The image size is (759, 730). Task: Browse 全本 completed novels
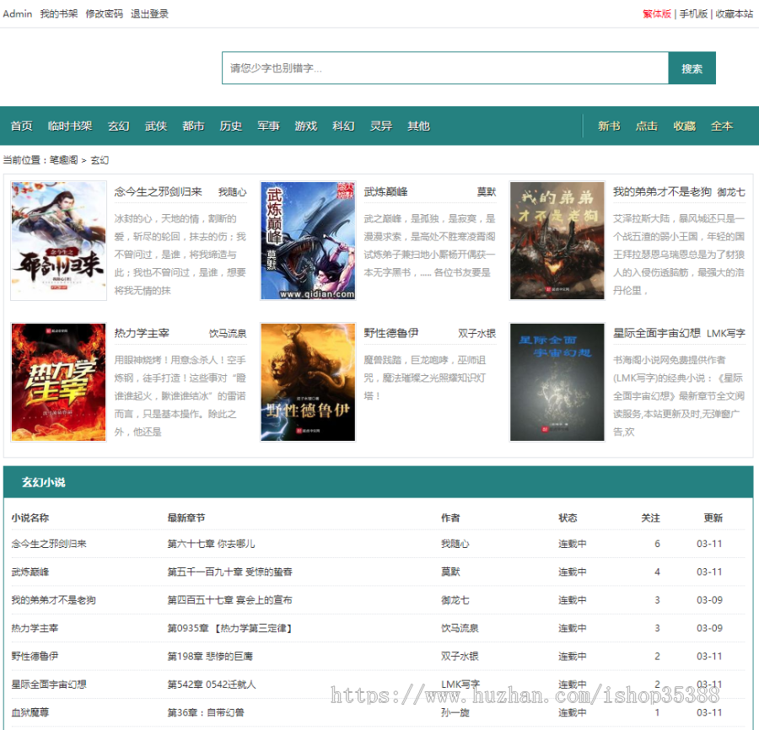tap(722, 126)
